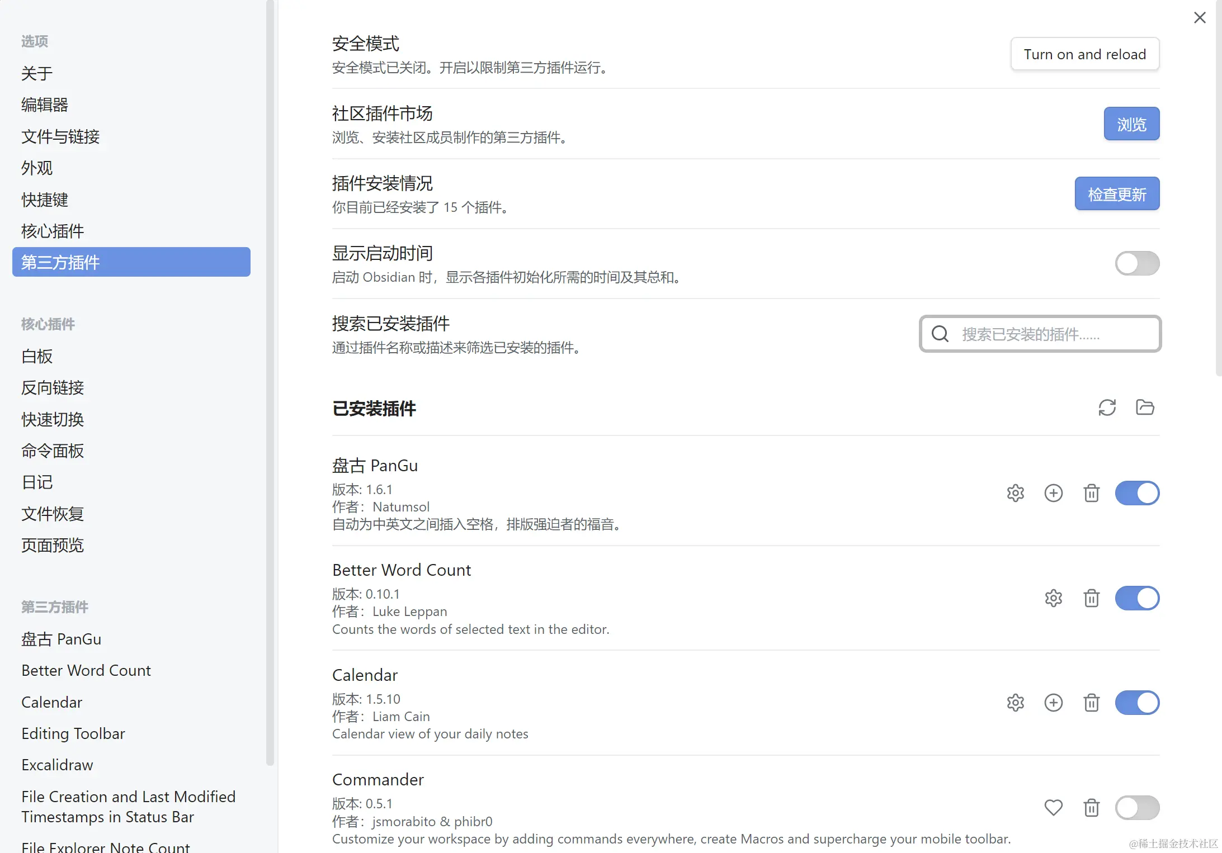Open the plugins folder icon
This screenshot has width=1222, height=853.
click(1145, 407)
